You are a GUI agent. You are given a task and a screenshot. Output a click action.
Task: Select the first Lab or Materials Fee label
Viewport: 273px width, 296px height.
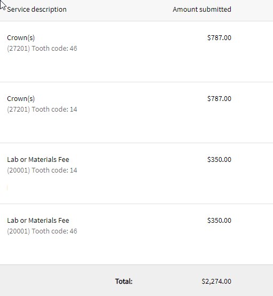pos(38,160)
